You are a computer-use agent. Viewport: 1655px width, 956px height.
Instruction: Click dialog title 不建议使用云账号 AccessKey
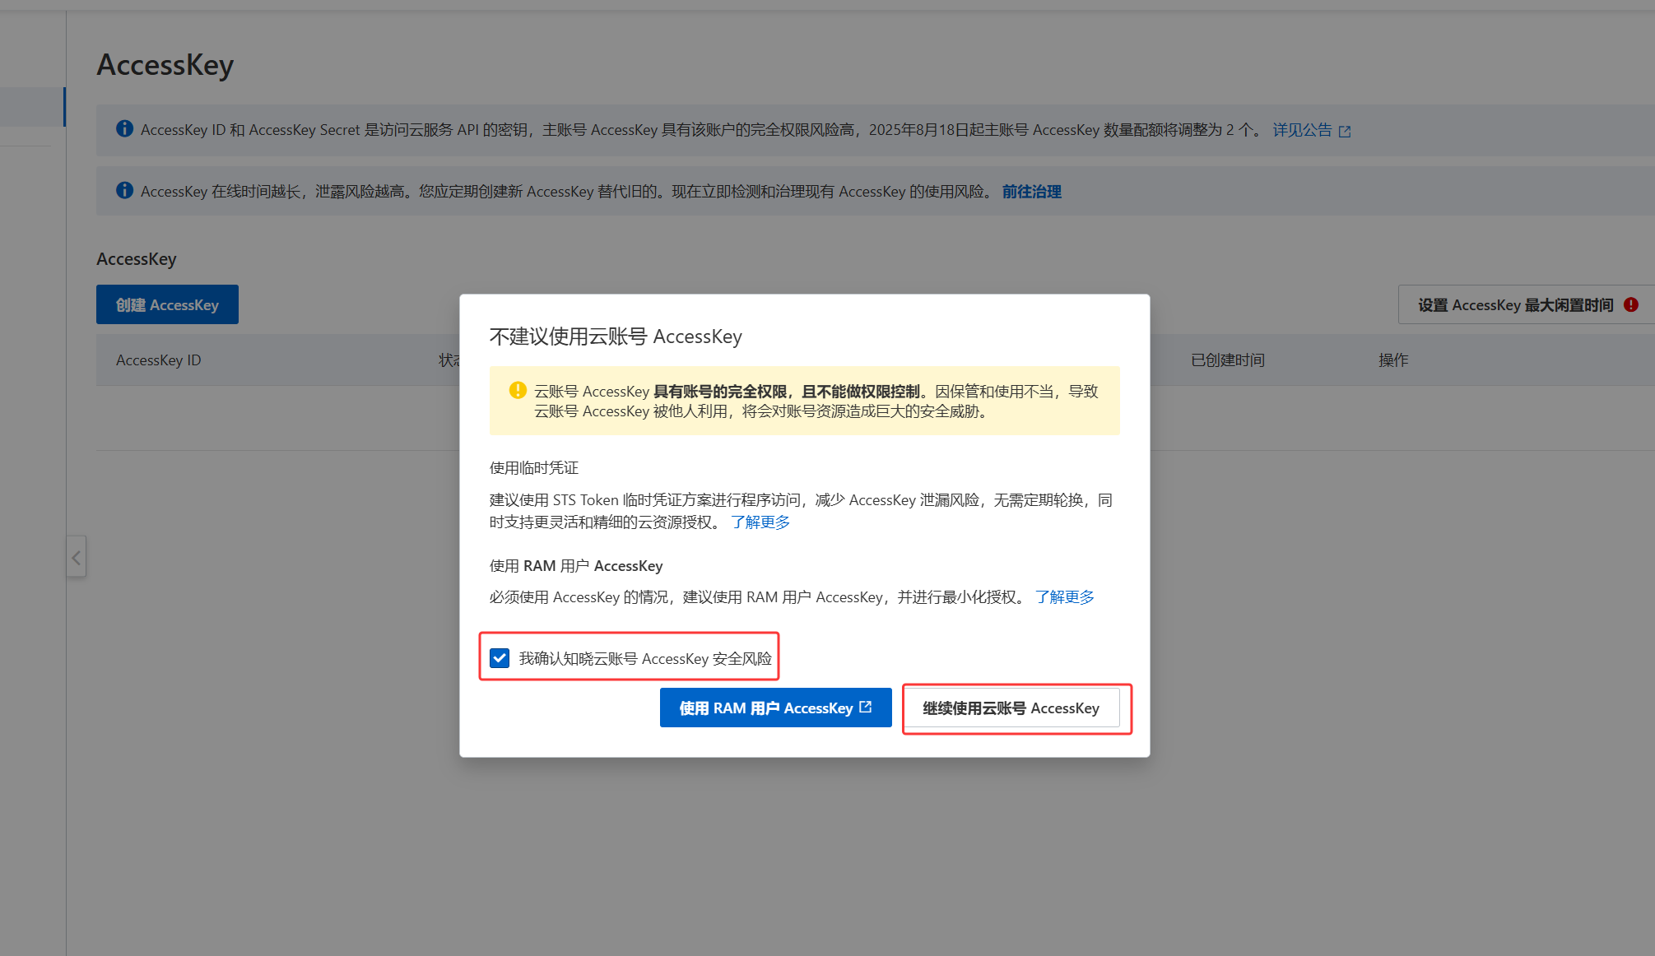616,336
